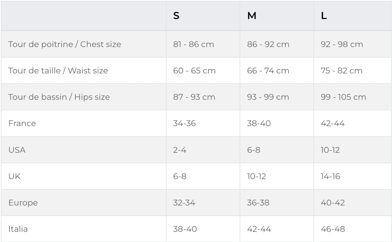Image resolution: width=392 pixels, height=242 pixels.
Task: Click the USA row label
Action: pyautogui.click(x=17, y=150)
